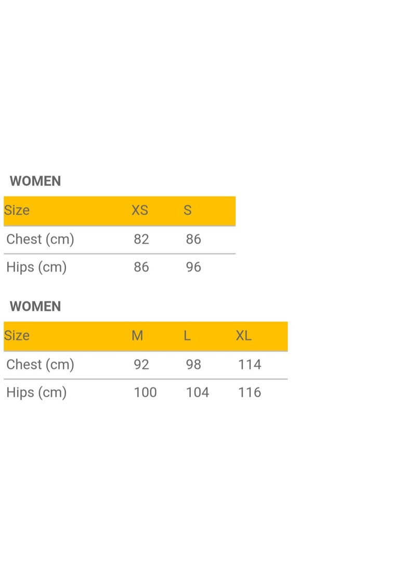Click the S hips value 96

[193, 267]
